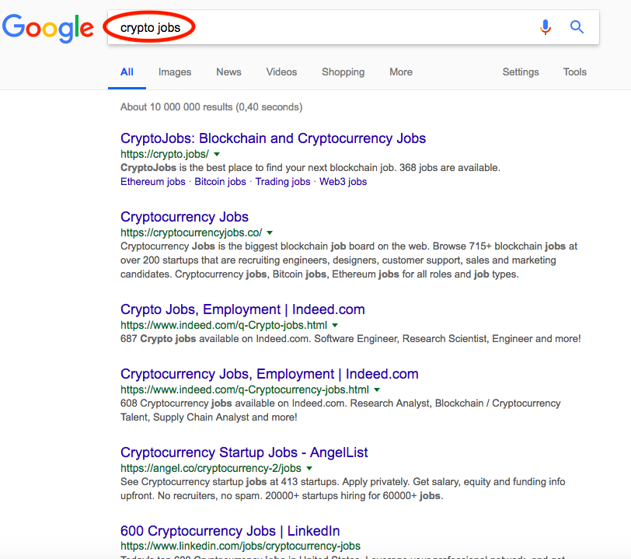Open the dropdown beside the Indeed Crypto-jobs URL
Image resolution: width=631 pixels, height=559 pixels.
point(336,324)
